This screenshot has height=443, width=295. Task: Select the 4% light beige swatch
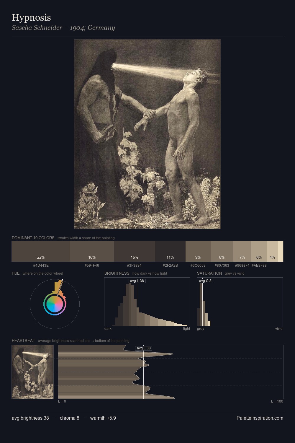click(x=272, y=251)
